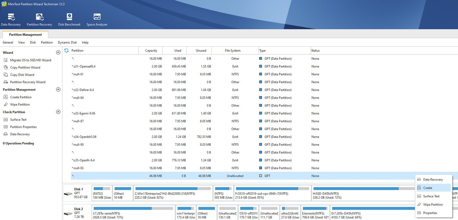Sort by the Status column header
The width and height of the screenshot is (458, 220).
click(x=384, y=51)
